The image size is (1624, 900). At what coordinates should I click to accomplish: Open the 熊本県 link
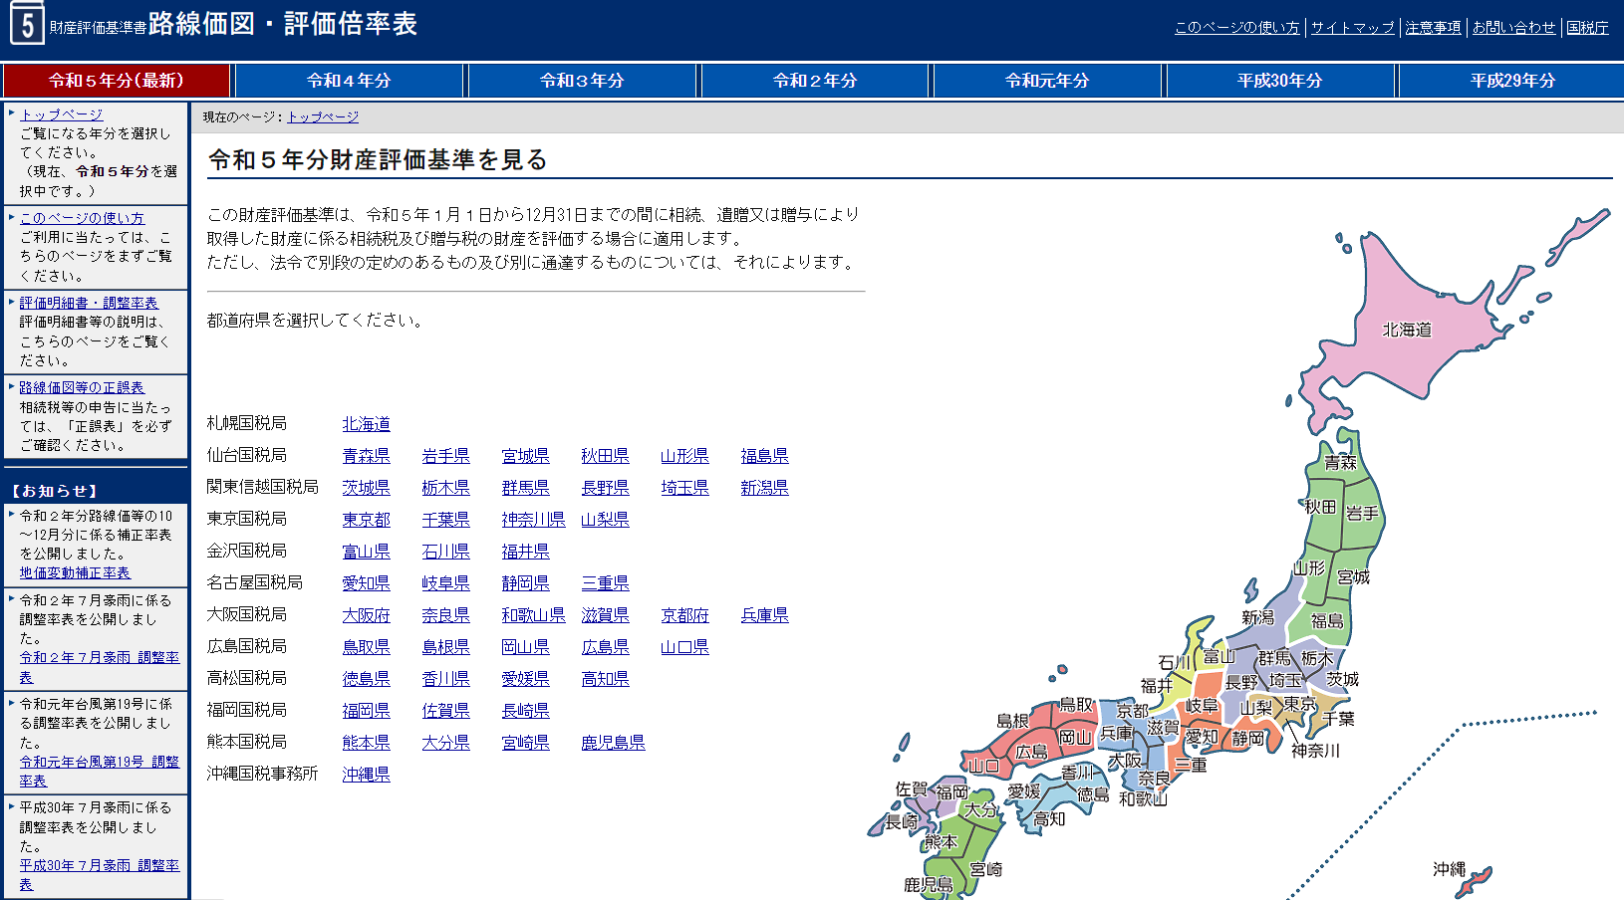click(367, 743)
